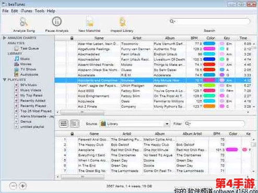The image size is (258, 193).
Task: Click the magenta color swatch for Aeroplane
Action: [x=232, y=150]
